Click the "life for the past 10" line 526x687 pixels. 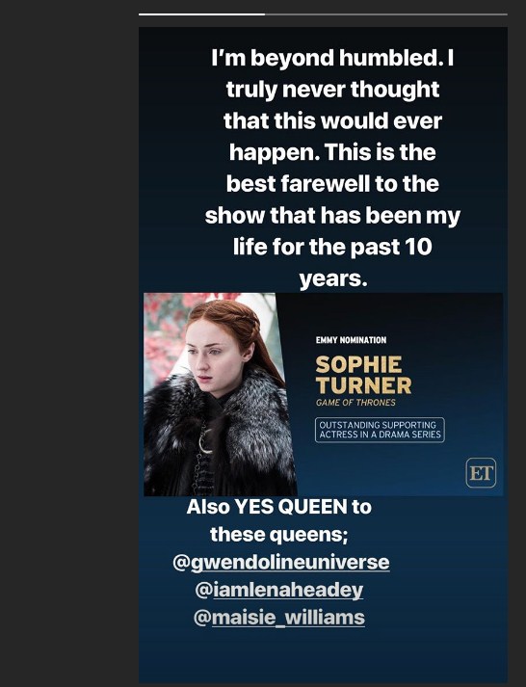click(332, 247)
